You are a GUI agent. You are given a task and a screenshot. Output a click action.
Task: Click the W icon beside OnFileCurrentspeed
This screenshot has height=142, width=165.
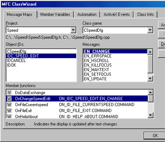tap(9, 105)
